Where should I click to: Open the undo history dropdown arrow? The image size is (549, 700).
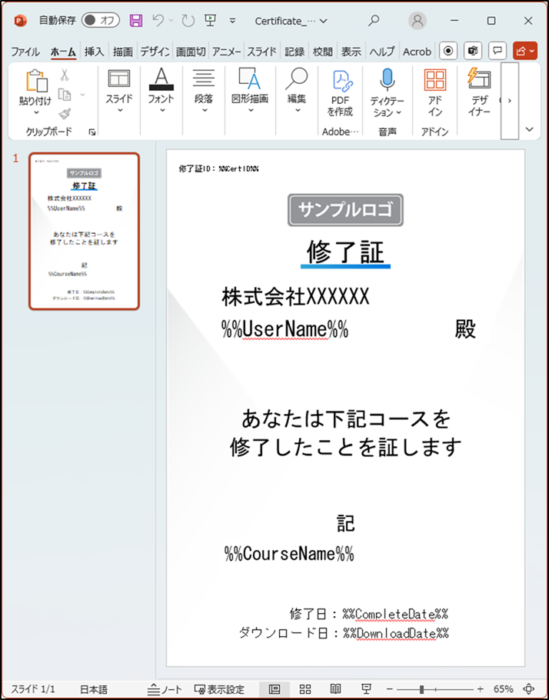point(171,21)
